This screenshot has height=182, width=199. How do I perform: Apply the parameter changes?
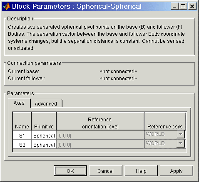(x=177, y=171)
